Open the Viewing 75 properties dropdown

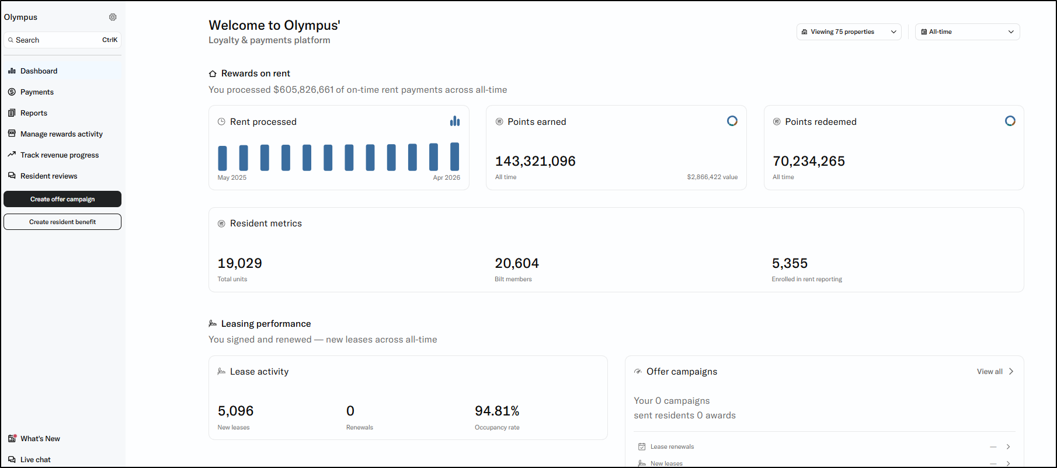point(849,32)
